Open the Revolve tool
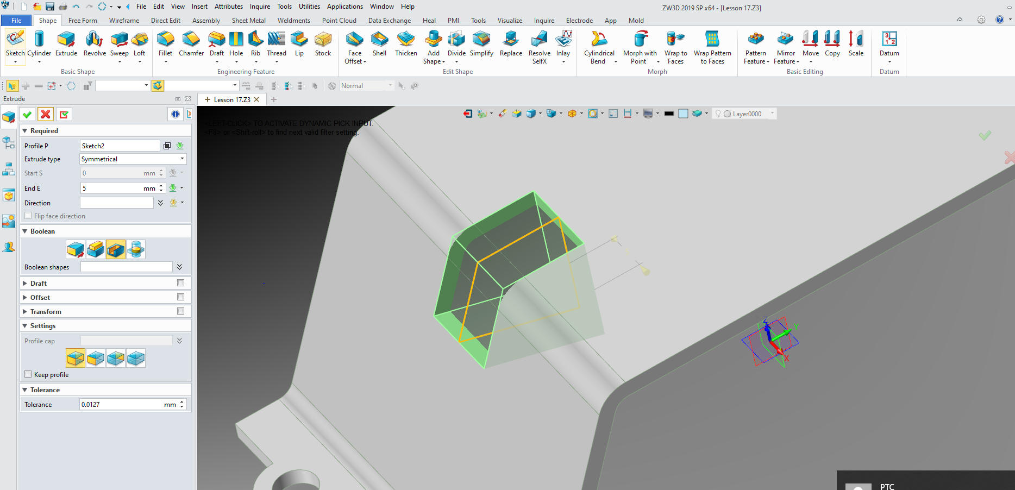This screenshot has width=1015, height=490. [95, 43]
